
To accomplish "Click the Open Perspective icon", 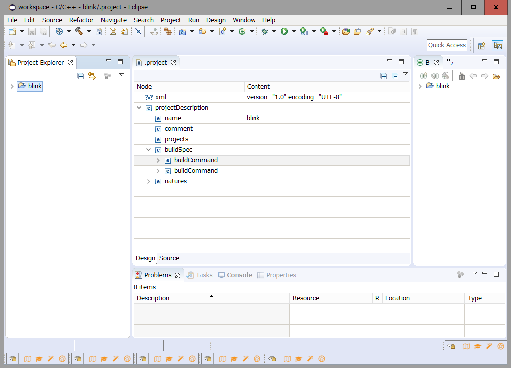I will [482, 46].
